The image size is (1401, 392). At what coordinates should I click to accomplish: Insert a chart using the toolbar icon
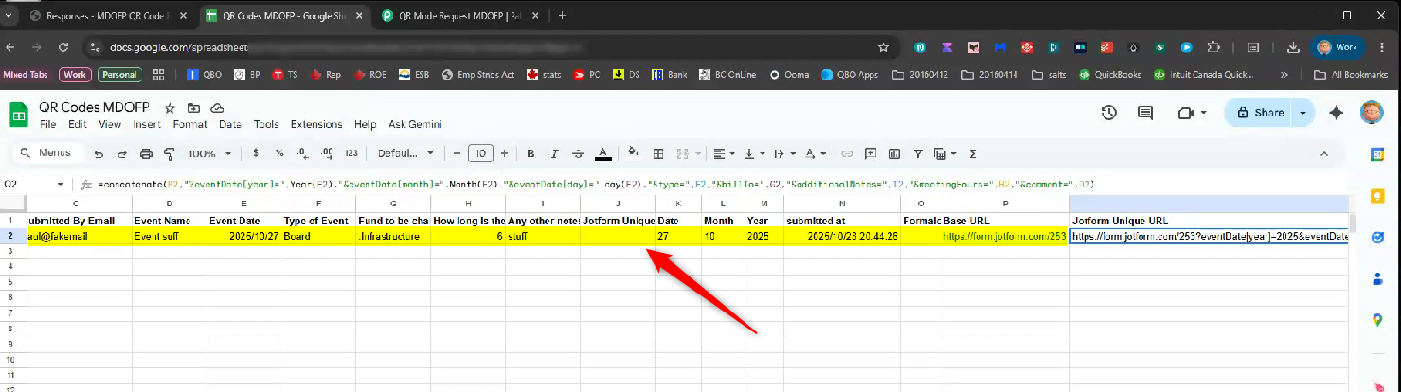[x=893, y=153]
